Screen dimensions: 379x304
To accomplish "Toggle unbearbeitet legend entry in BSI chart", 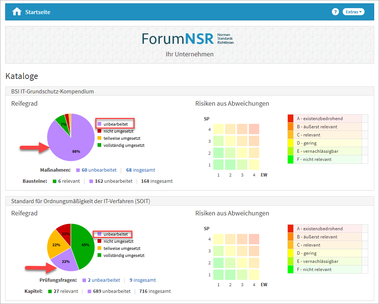I will 115,123.
